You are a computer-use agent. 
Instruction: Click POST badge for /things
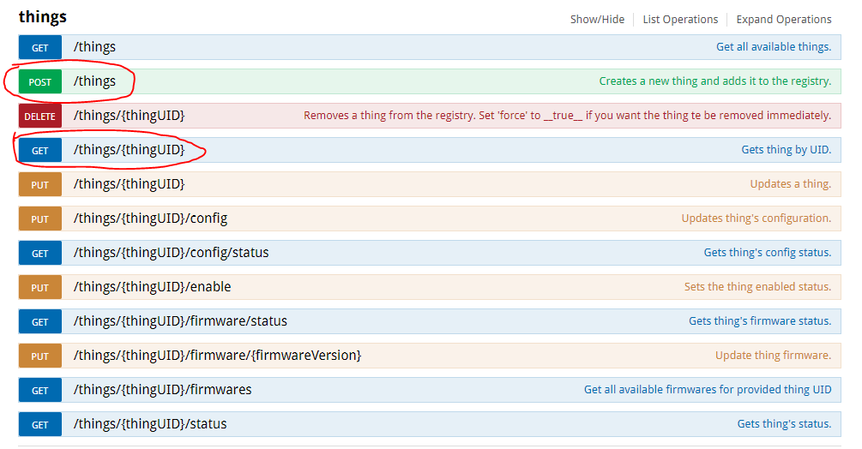[40, 81]
